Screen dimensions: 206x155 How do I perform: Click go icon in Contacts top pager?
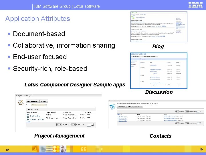click(x=200, y=111)
